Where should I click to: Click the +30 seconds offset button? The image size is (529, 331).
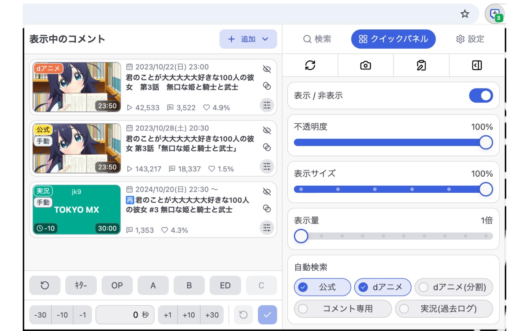[x=212, y=315]
